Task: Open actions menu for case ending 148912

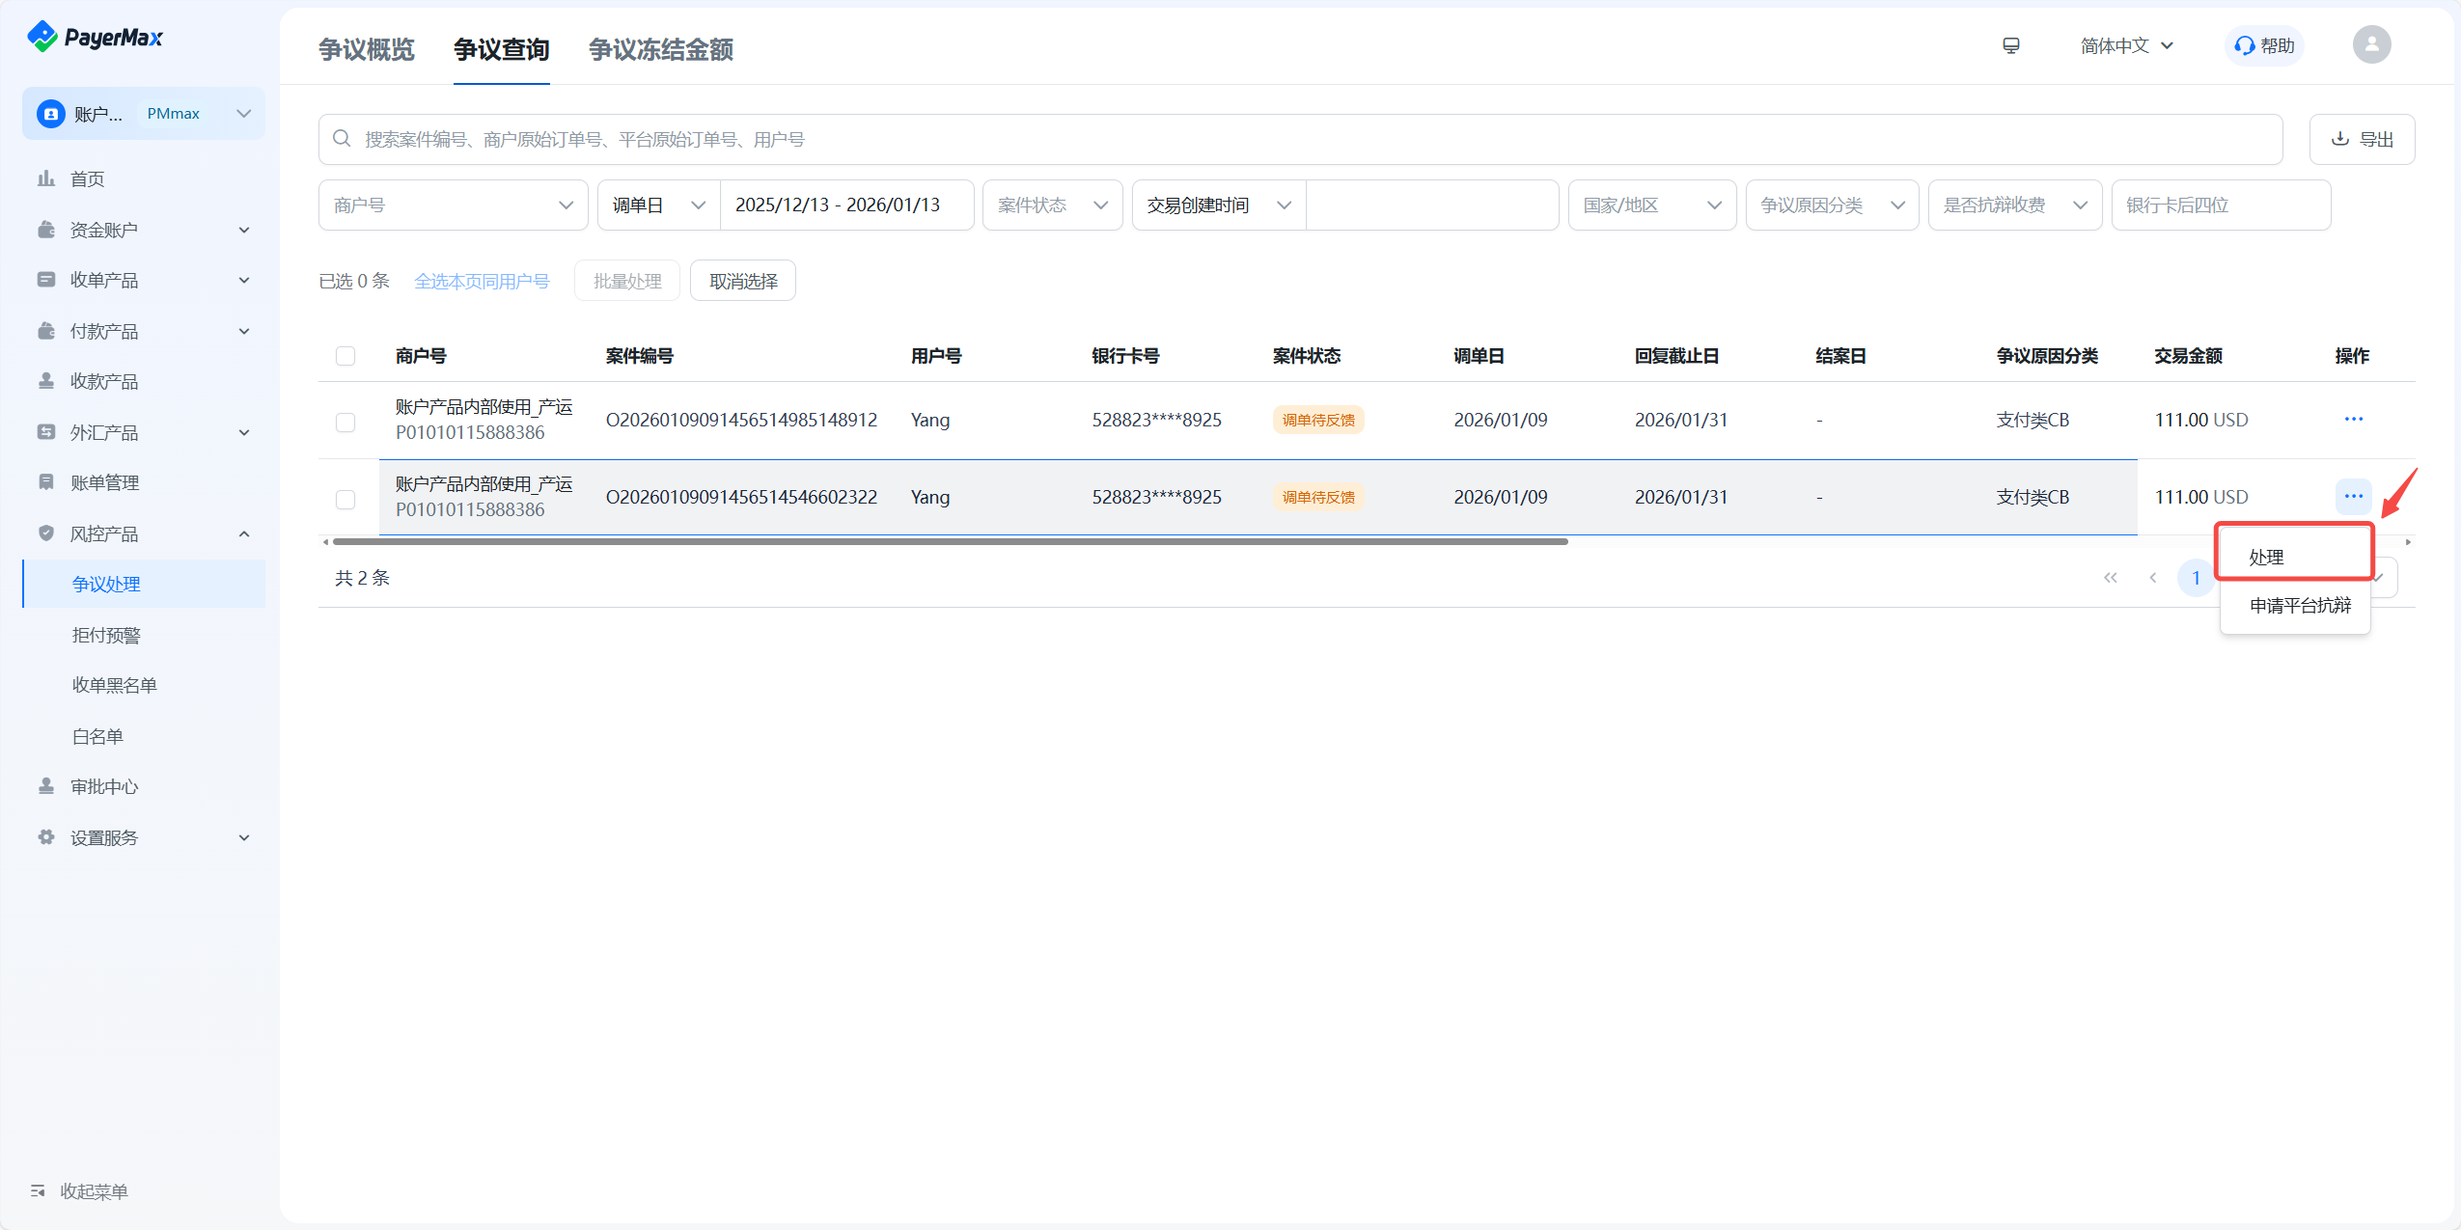Action: (x=2354, y=420)
